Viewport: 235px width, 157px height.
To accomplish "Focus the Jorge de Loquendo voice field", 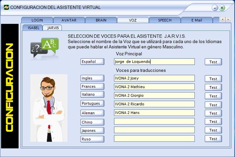I will point(154,62).
